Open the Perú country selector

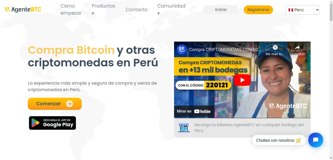pos(302,10)
